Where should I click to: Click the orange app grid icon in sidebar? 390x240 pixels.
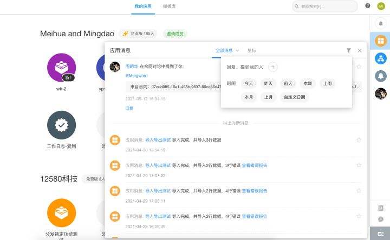(381, 41)
